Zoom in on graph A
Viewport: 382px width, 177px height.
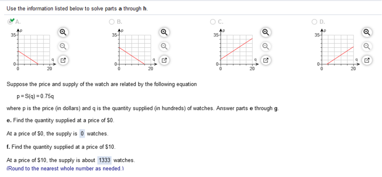click(63, 32)
